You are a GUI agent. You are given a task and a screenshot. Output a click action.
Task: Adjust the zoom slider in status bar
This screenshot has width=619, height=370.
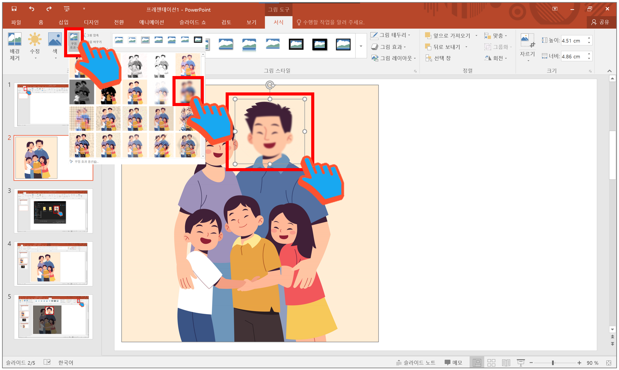[x=553, y=362]
